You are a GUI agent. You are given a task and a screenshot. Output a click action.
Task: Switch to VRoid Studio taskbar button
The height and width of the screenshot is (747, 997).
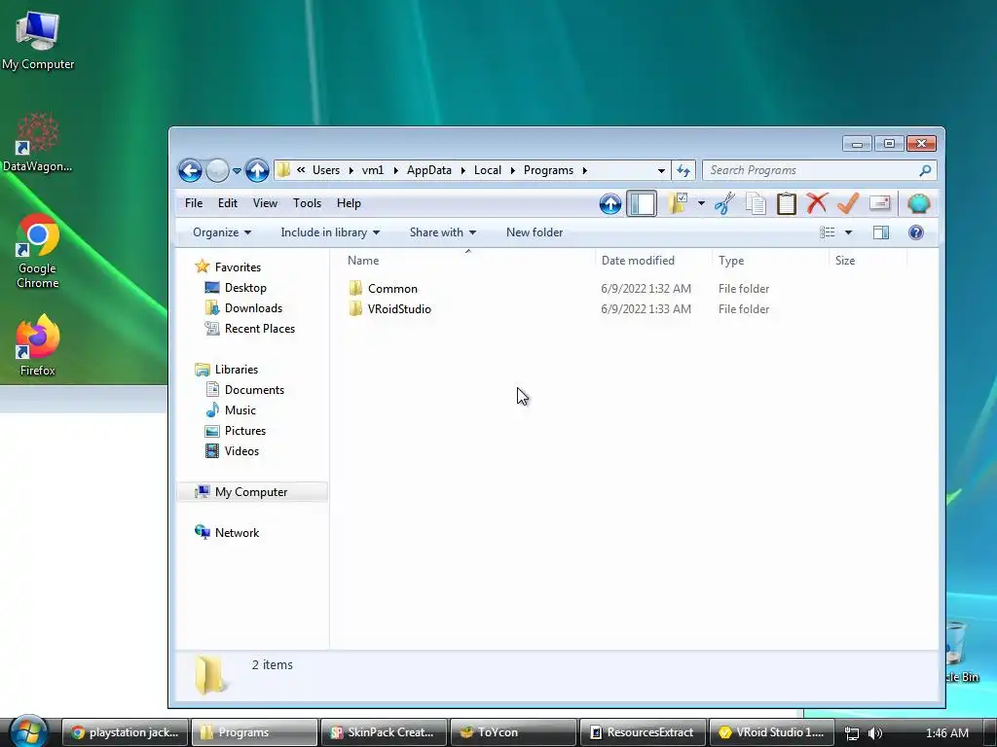pos(771,732)
